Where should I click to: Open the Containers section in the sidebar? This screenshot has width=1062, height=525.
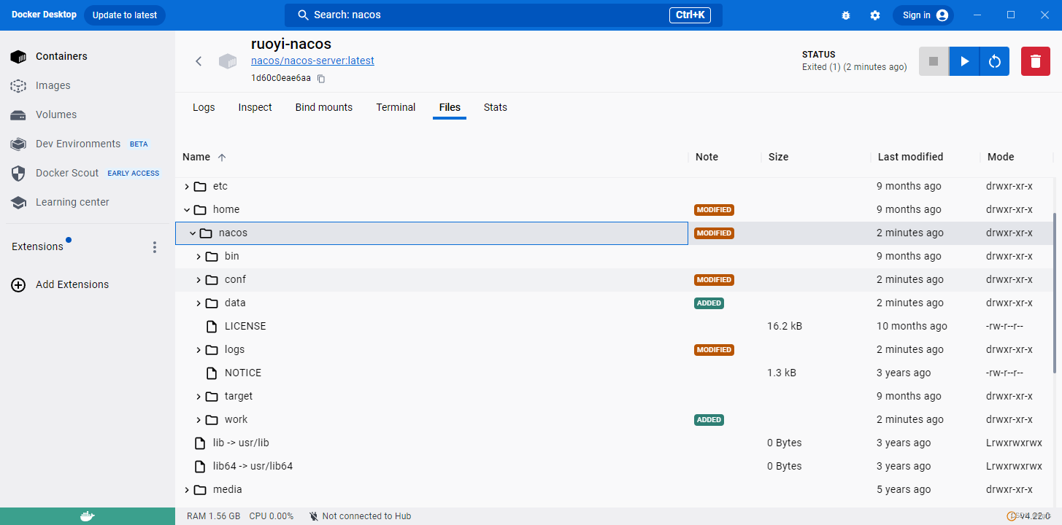pyautogui.click(x=61, y=56)
